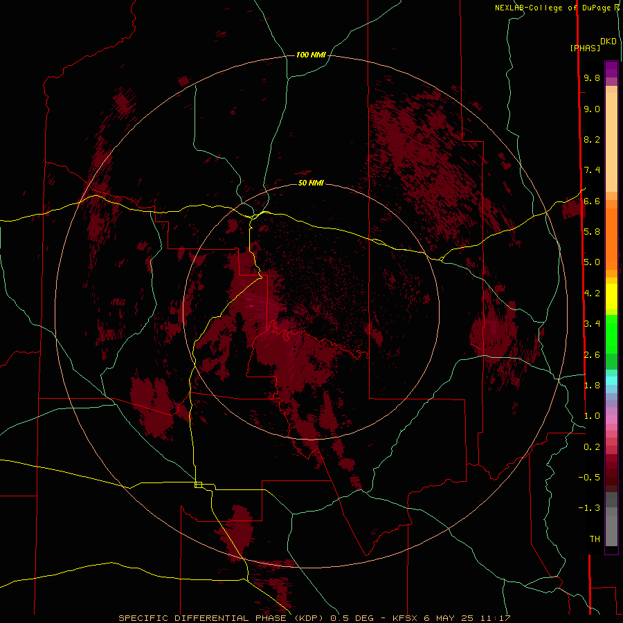Screen dimensions: 623x623
Task: Pick the bright green band of the color scale
Action: coord(611,334)
